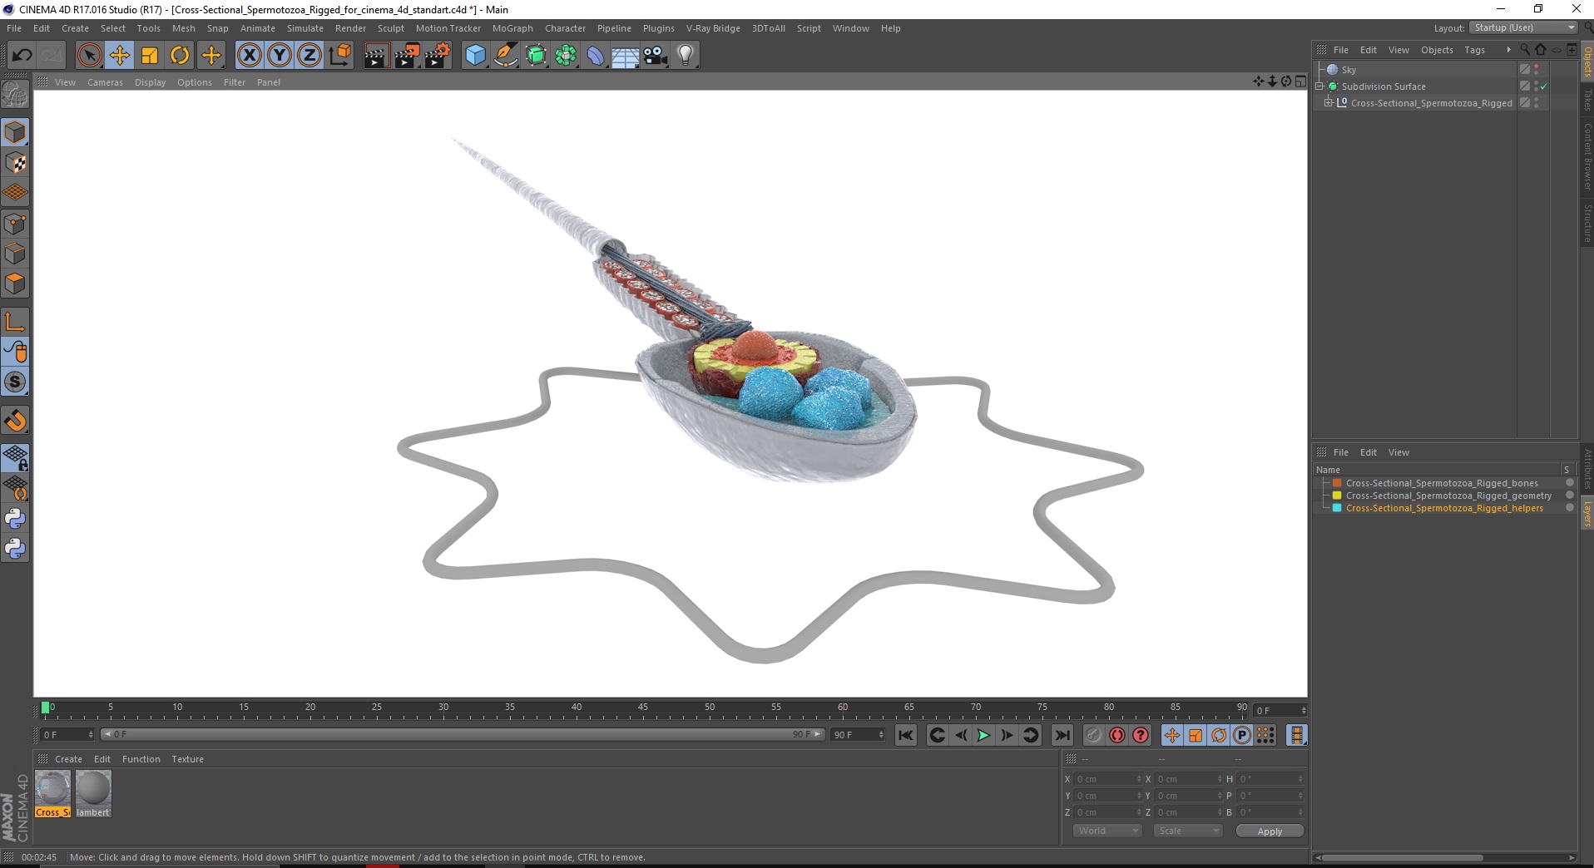
Task: Open the Simulate menu
Action: [x=305, y=28]
